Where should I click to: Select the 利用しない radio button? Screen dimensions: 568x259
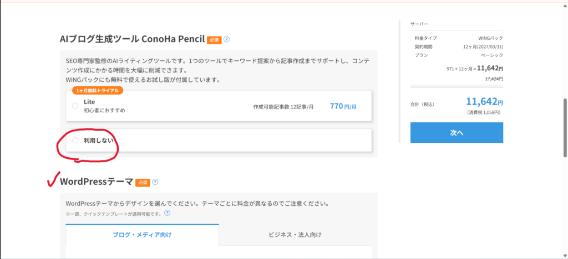coord(75,141)
